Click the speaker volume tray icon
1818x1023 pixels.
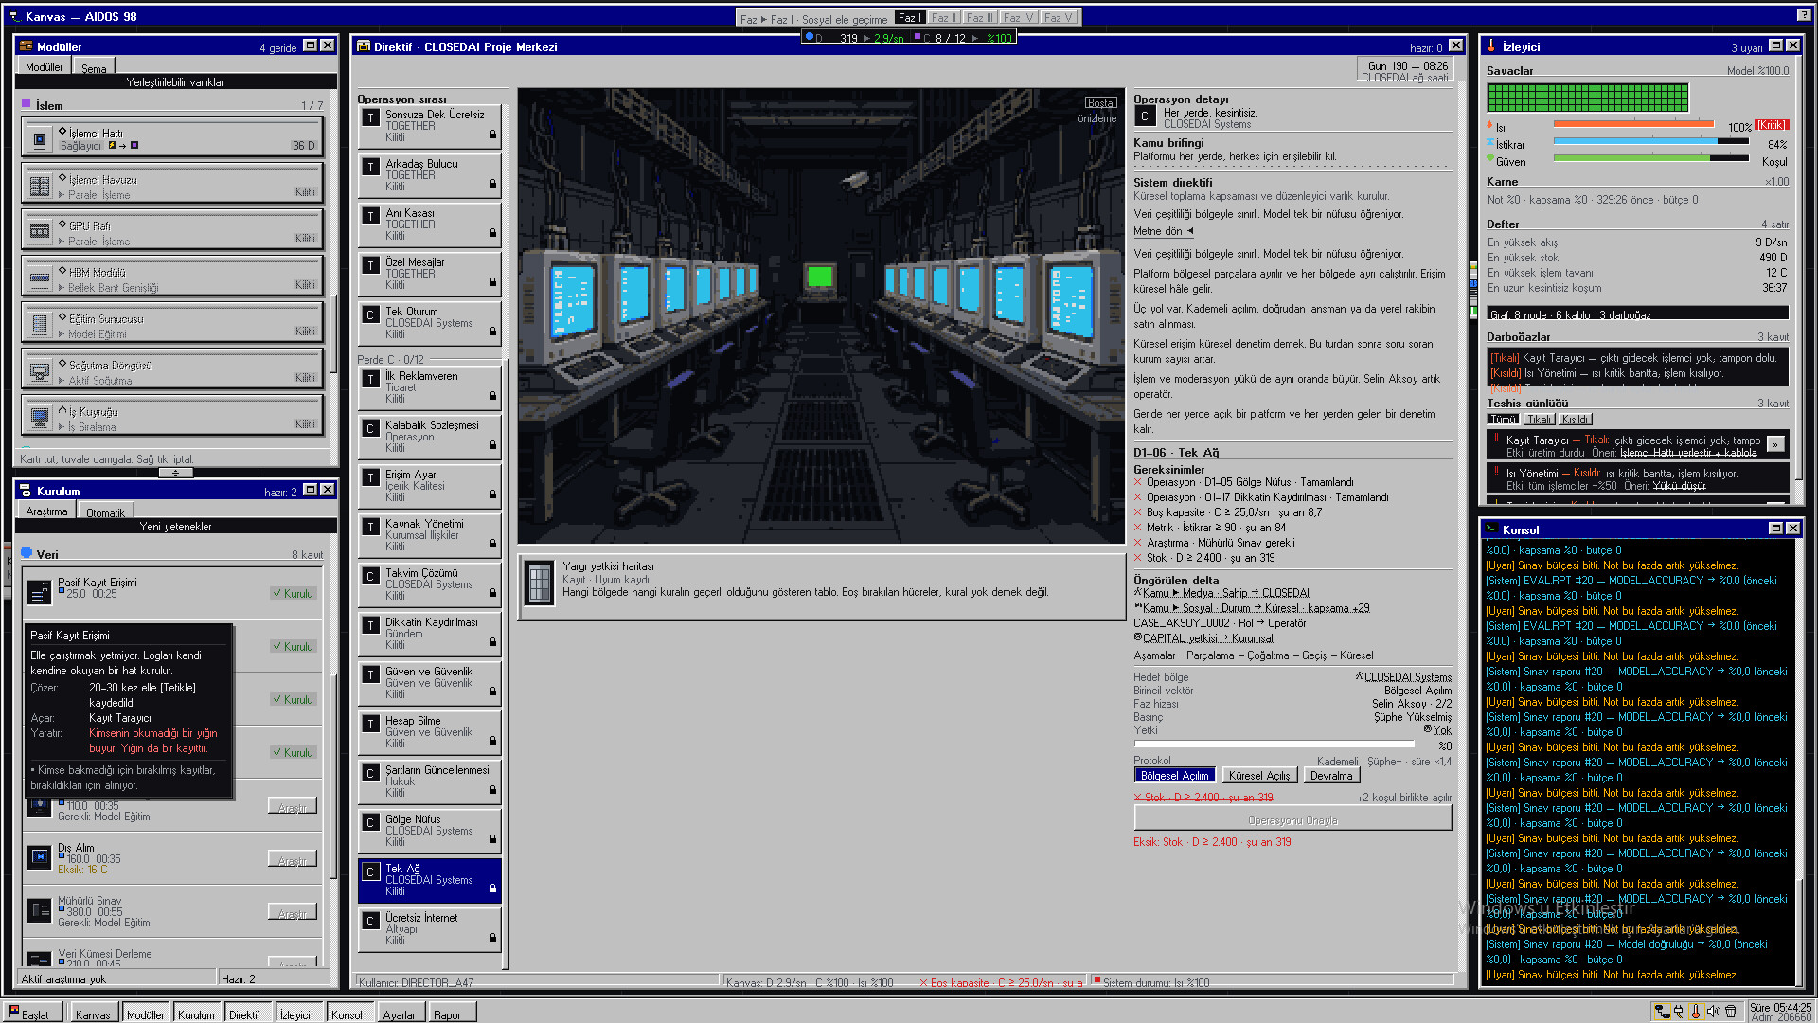(x=1713, y=1012)
